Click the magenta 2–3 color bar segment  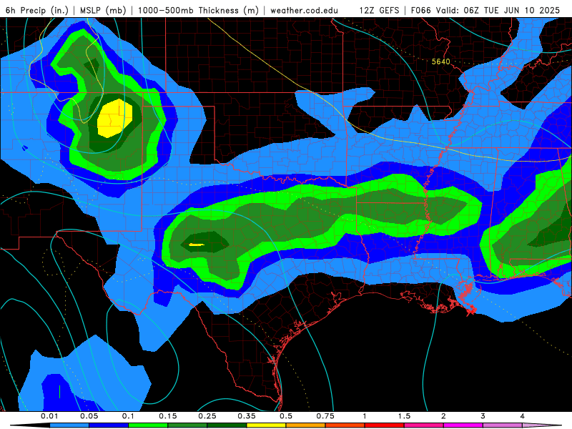click(x=463, y=425)
